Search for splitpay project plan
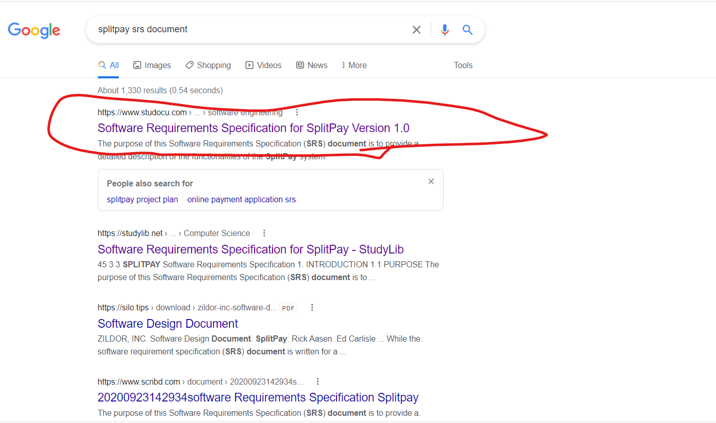The image size is (716, 423). pos(142,199)
